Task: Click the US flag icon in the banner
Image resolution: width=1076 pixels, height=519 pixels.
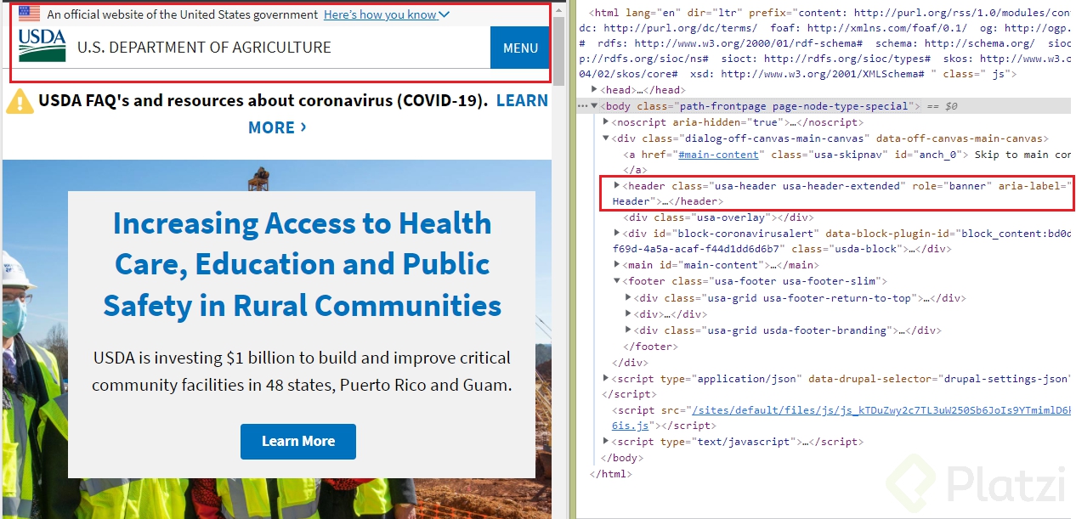Action: pyautogui.click(x=29, y=14)
